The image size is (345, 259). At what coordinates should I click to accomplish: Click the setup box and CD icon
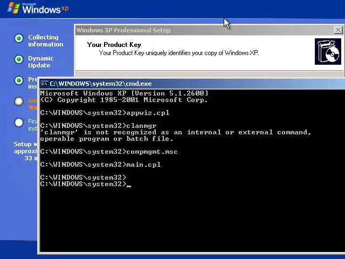pyautogui.click(x=328, y=52)
